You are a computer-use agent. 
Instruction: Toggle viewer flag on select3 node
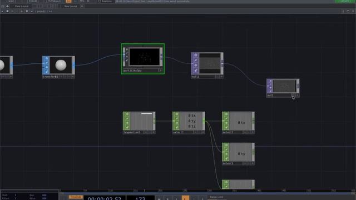coord(226,145)
